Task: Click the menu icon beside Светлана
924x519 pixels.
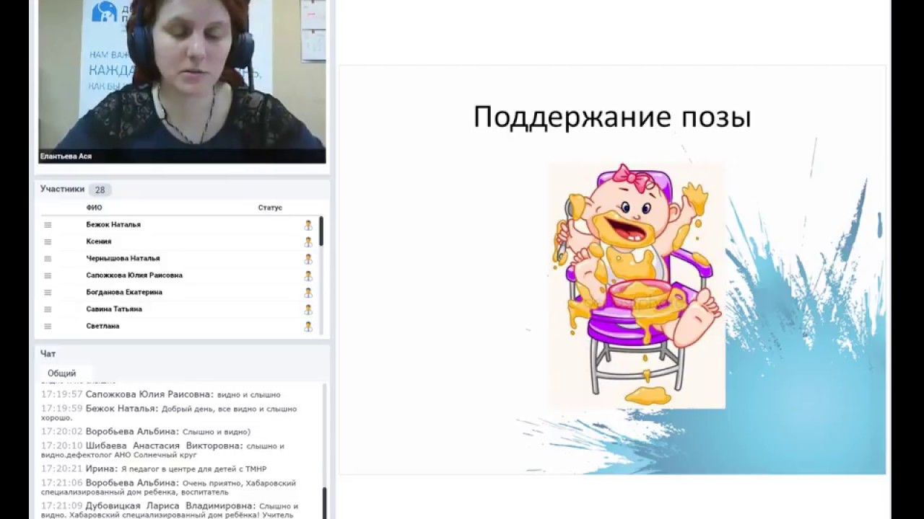Action: (48, 326)
